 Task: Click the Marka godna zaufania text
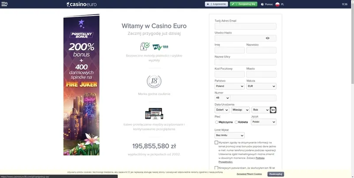click(x=154, y=94)
